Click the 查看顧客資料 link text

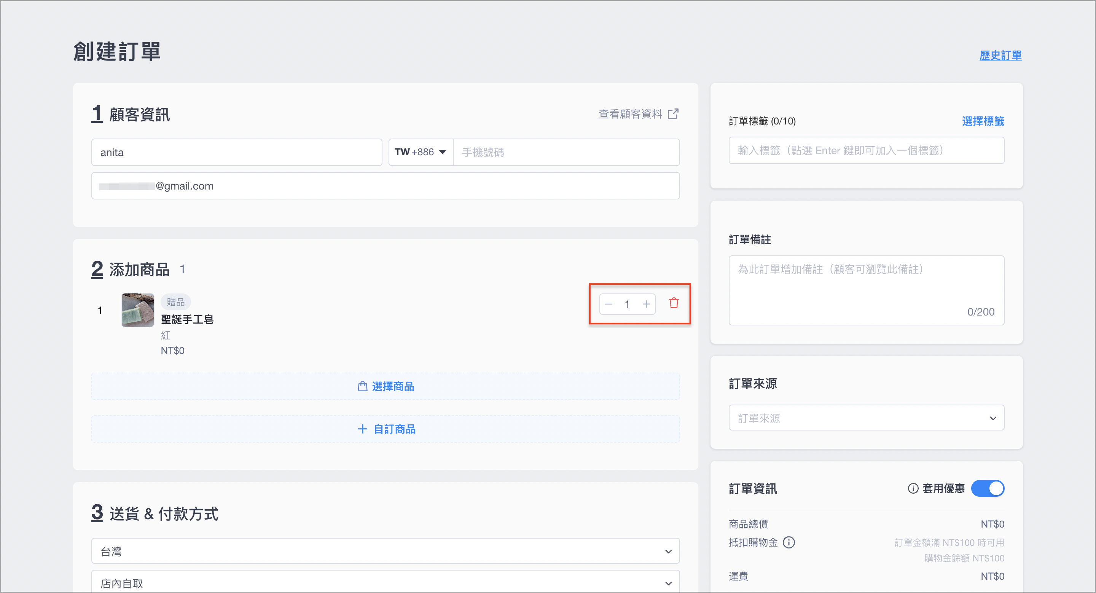[x=630, y=114]
